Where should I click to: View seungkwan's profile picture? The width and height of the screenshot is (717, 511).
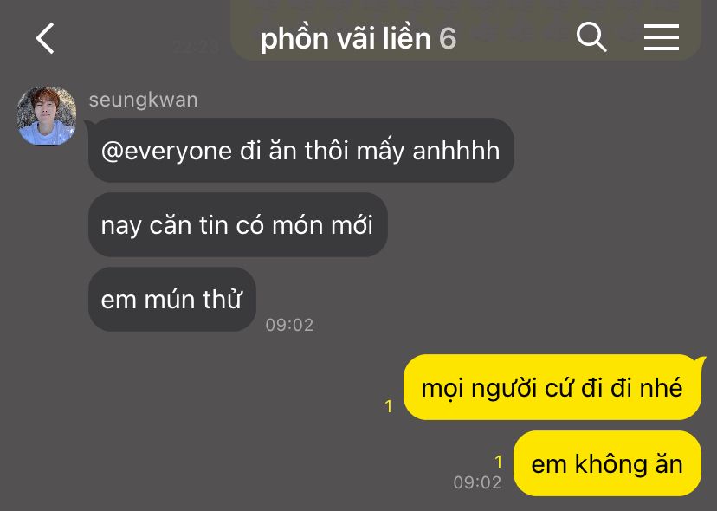pyautogui.click(x=47, y=115)
